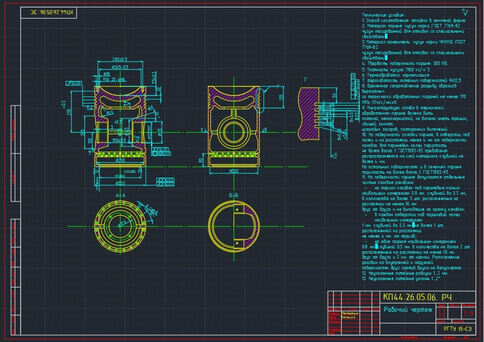The width and height of the screenshot is (484, 342).
Task: Click the Ø300 dimension under the middle view
Action: (x=233, y=171)
